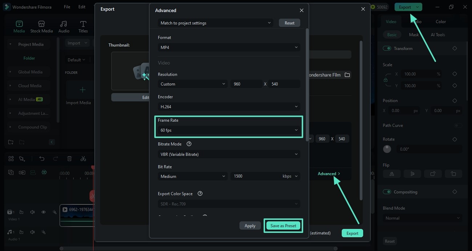
Task: Click the timeline layout grid icon
Action: (x=11, y=159)
